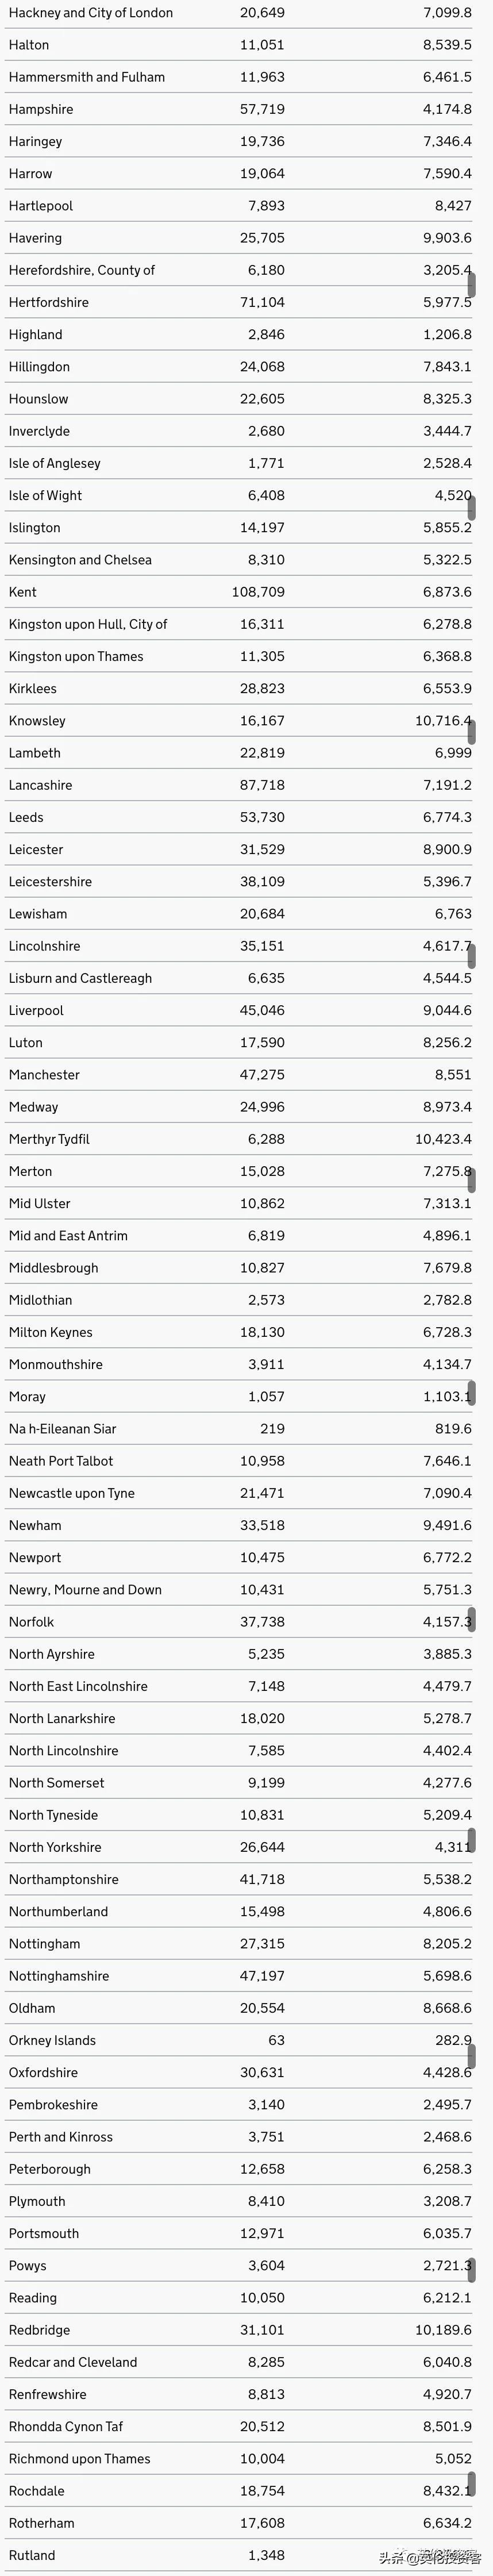Click the Milton Keynes row name
The image size is (493, 2576).
coord(50,1332)
